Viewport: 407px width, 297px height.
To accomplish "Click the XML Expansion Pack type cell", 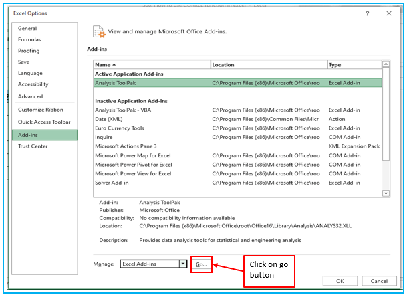I will tap(354, 146).
